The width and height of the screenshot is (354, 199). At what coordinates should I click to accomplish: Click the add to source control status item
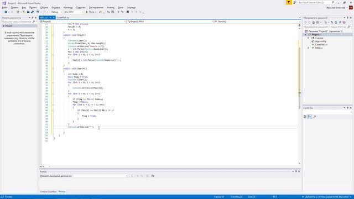coord(327,197)
